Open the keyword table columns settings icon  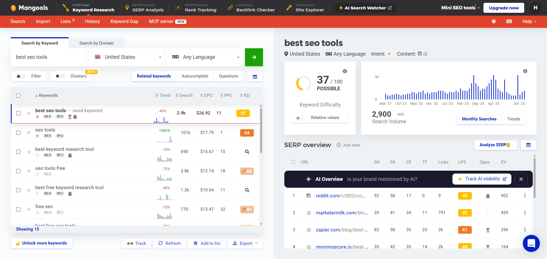[x=255, y=77]
